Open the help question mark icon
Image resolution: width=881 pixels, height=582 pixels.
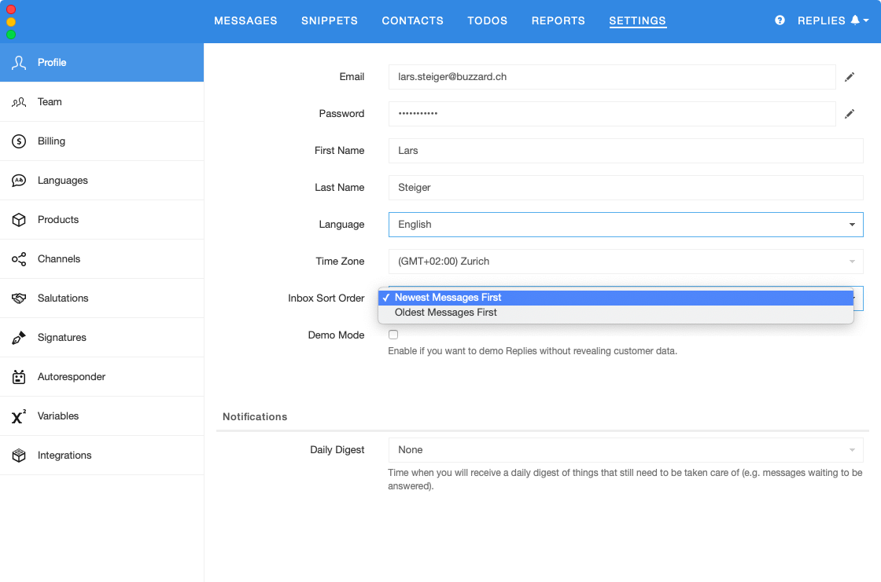tap(780, 20)
